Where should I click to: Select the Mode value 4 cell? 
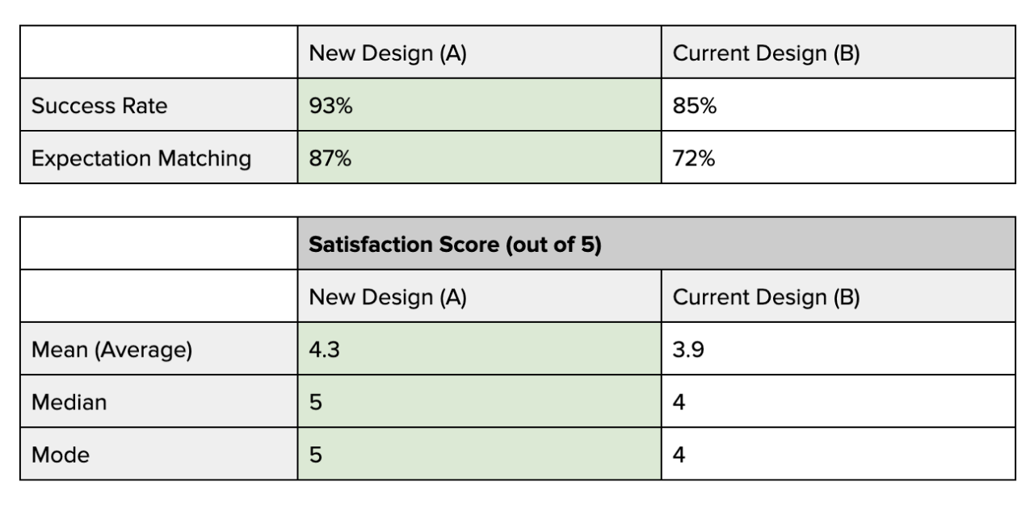click(837, 455)
